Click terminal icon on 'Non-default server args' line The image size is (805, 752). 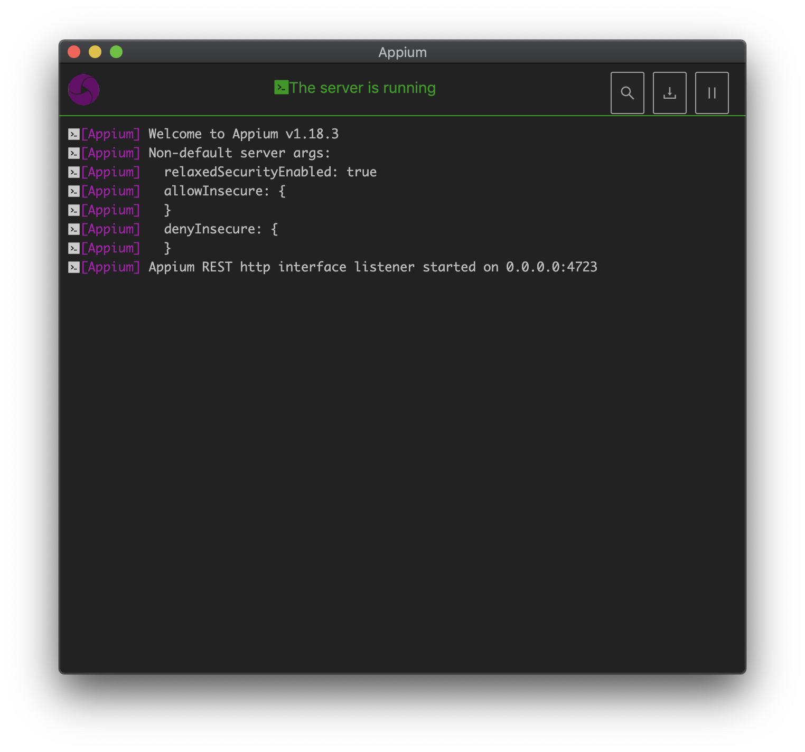[x=74, y=153]
